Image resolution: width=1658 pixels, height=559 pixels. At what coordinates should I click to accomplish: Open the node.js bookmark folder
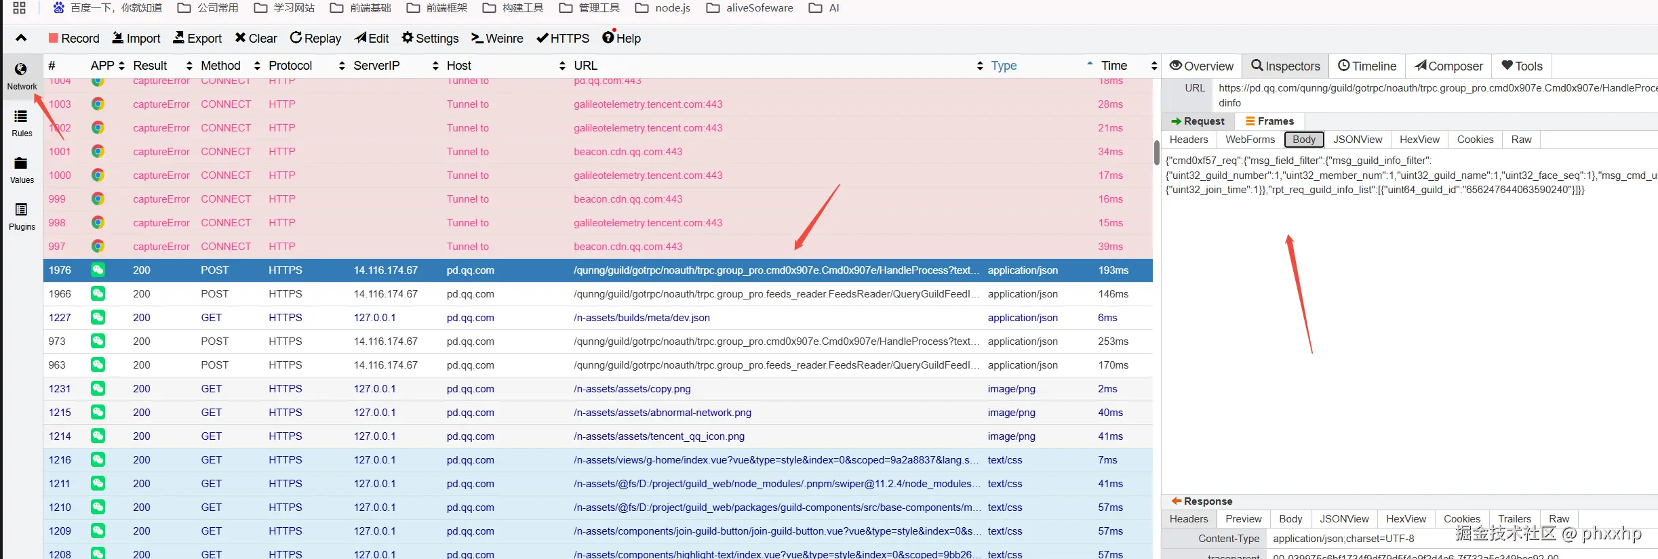(x=663, y=8)
